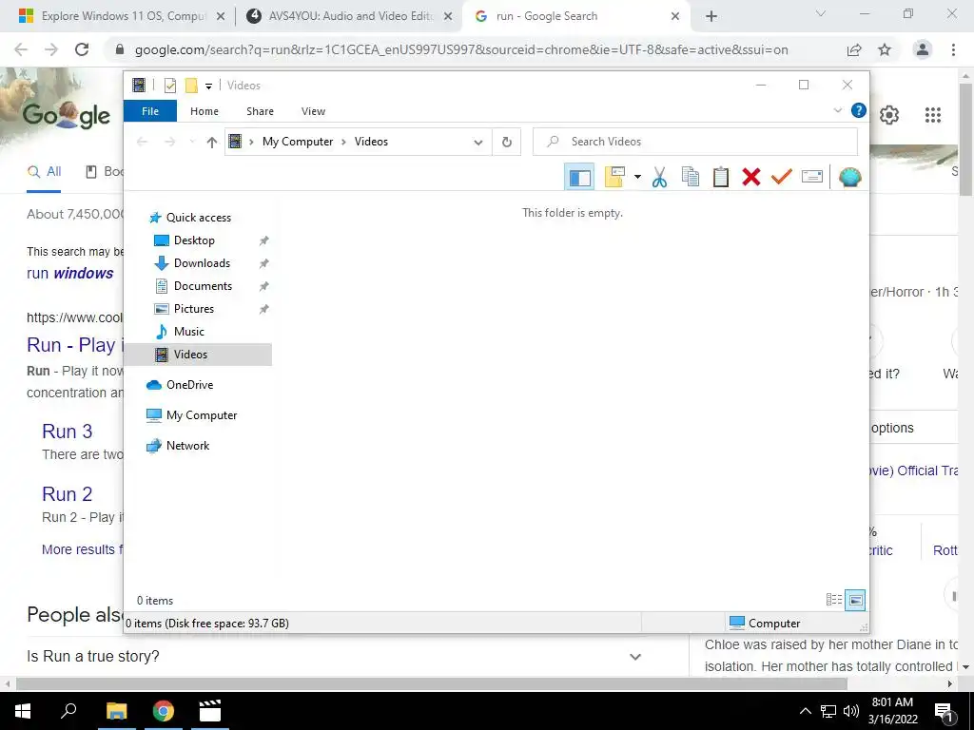The image size is (974, 730).
Task: Open Downloads in navigation pane
Action: coord(202,263)
